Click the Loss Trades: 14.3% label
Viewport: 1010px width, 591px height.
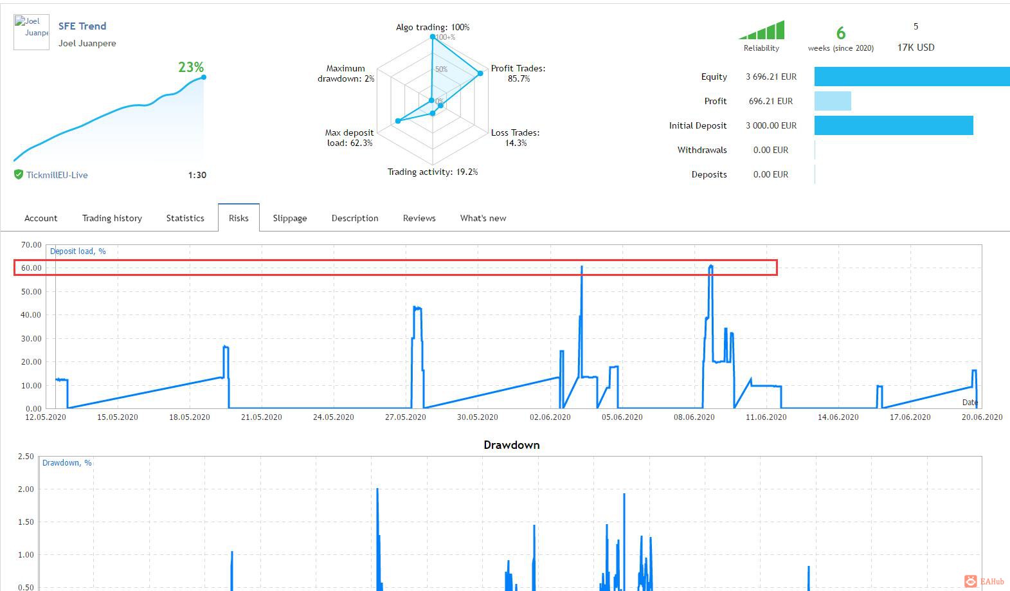[516, 138]
